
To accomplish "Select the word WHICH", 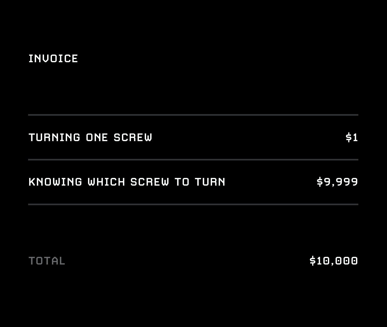I will [106, 182].
